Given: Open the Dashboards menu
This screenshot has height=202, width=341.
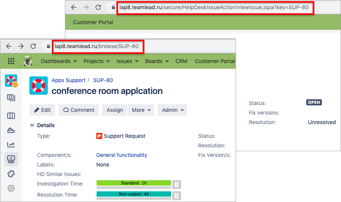Looking at the screenshot, I should click(58, 61).
